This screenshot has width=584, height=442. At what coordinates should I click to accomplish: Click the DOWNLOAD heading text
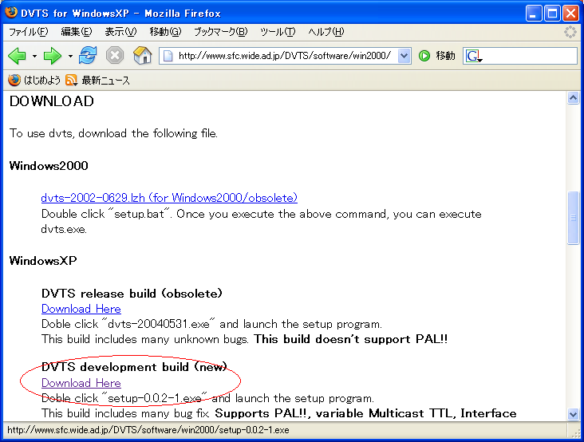pos(51,101)
